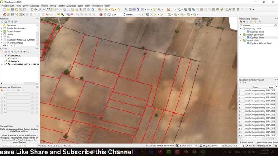Click the Open Project folder icon
The width and height of the screenshot is (278, 156).
click(8, 10)
